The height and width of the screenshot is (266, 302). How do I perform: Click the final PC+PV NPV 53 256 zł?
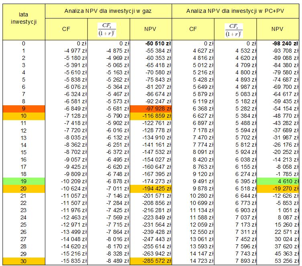[x=287, y=261]
